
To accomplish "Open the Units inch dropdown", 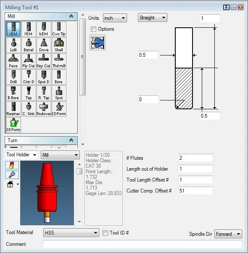I will coord(115,18).
